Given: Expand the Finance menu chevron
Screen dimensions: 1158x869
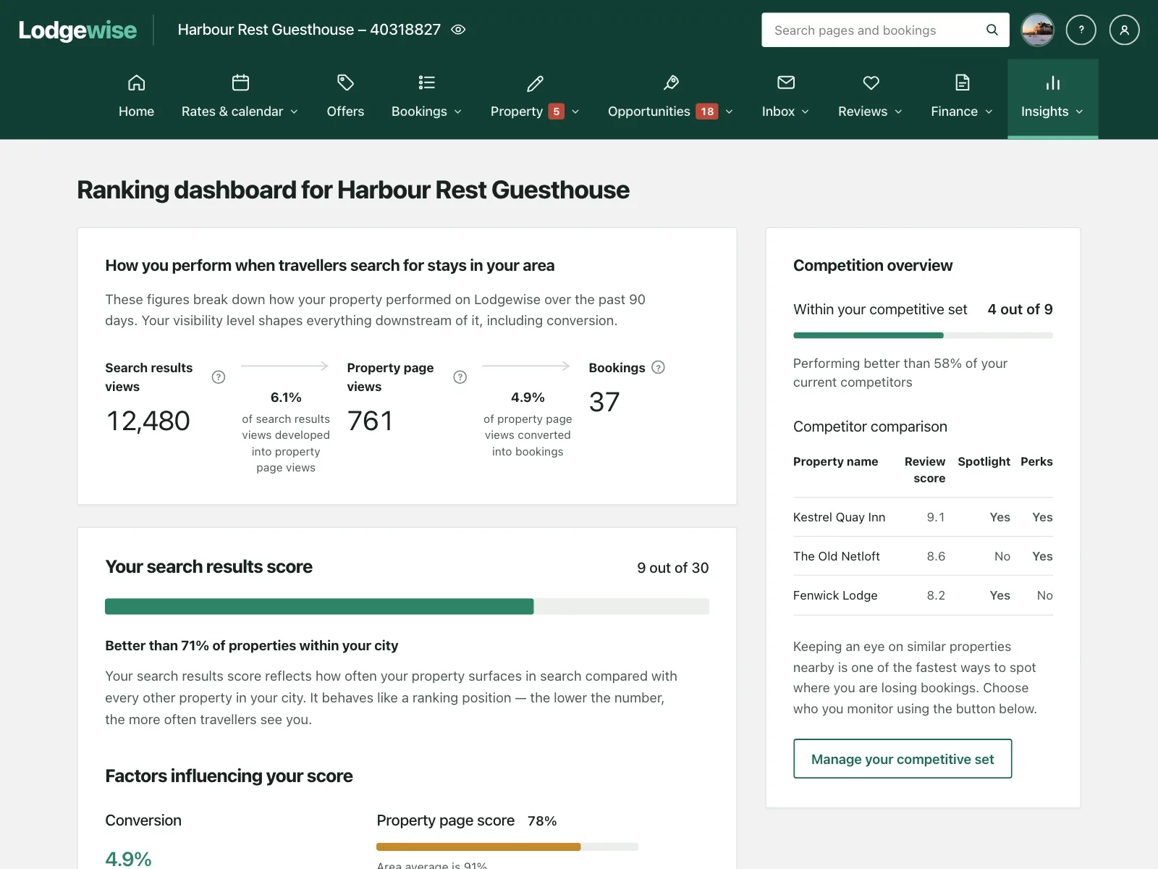Looking at the screenshot, I should coord(989,112).
